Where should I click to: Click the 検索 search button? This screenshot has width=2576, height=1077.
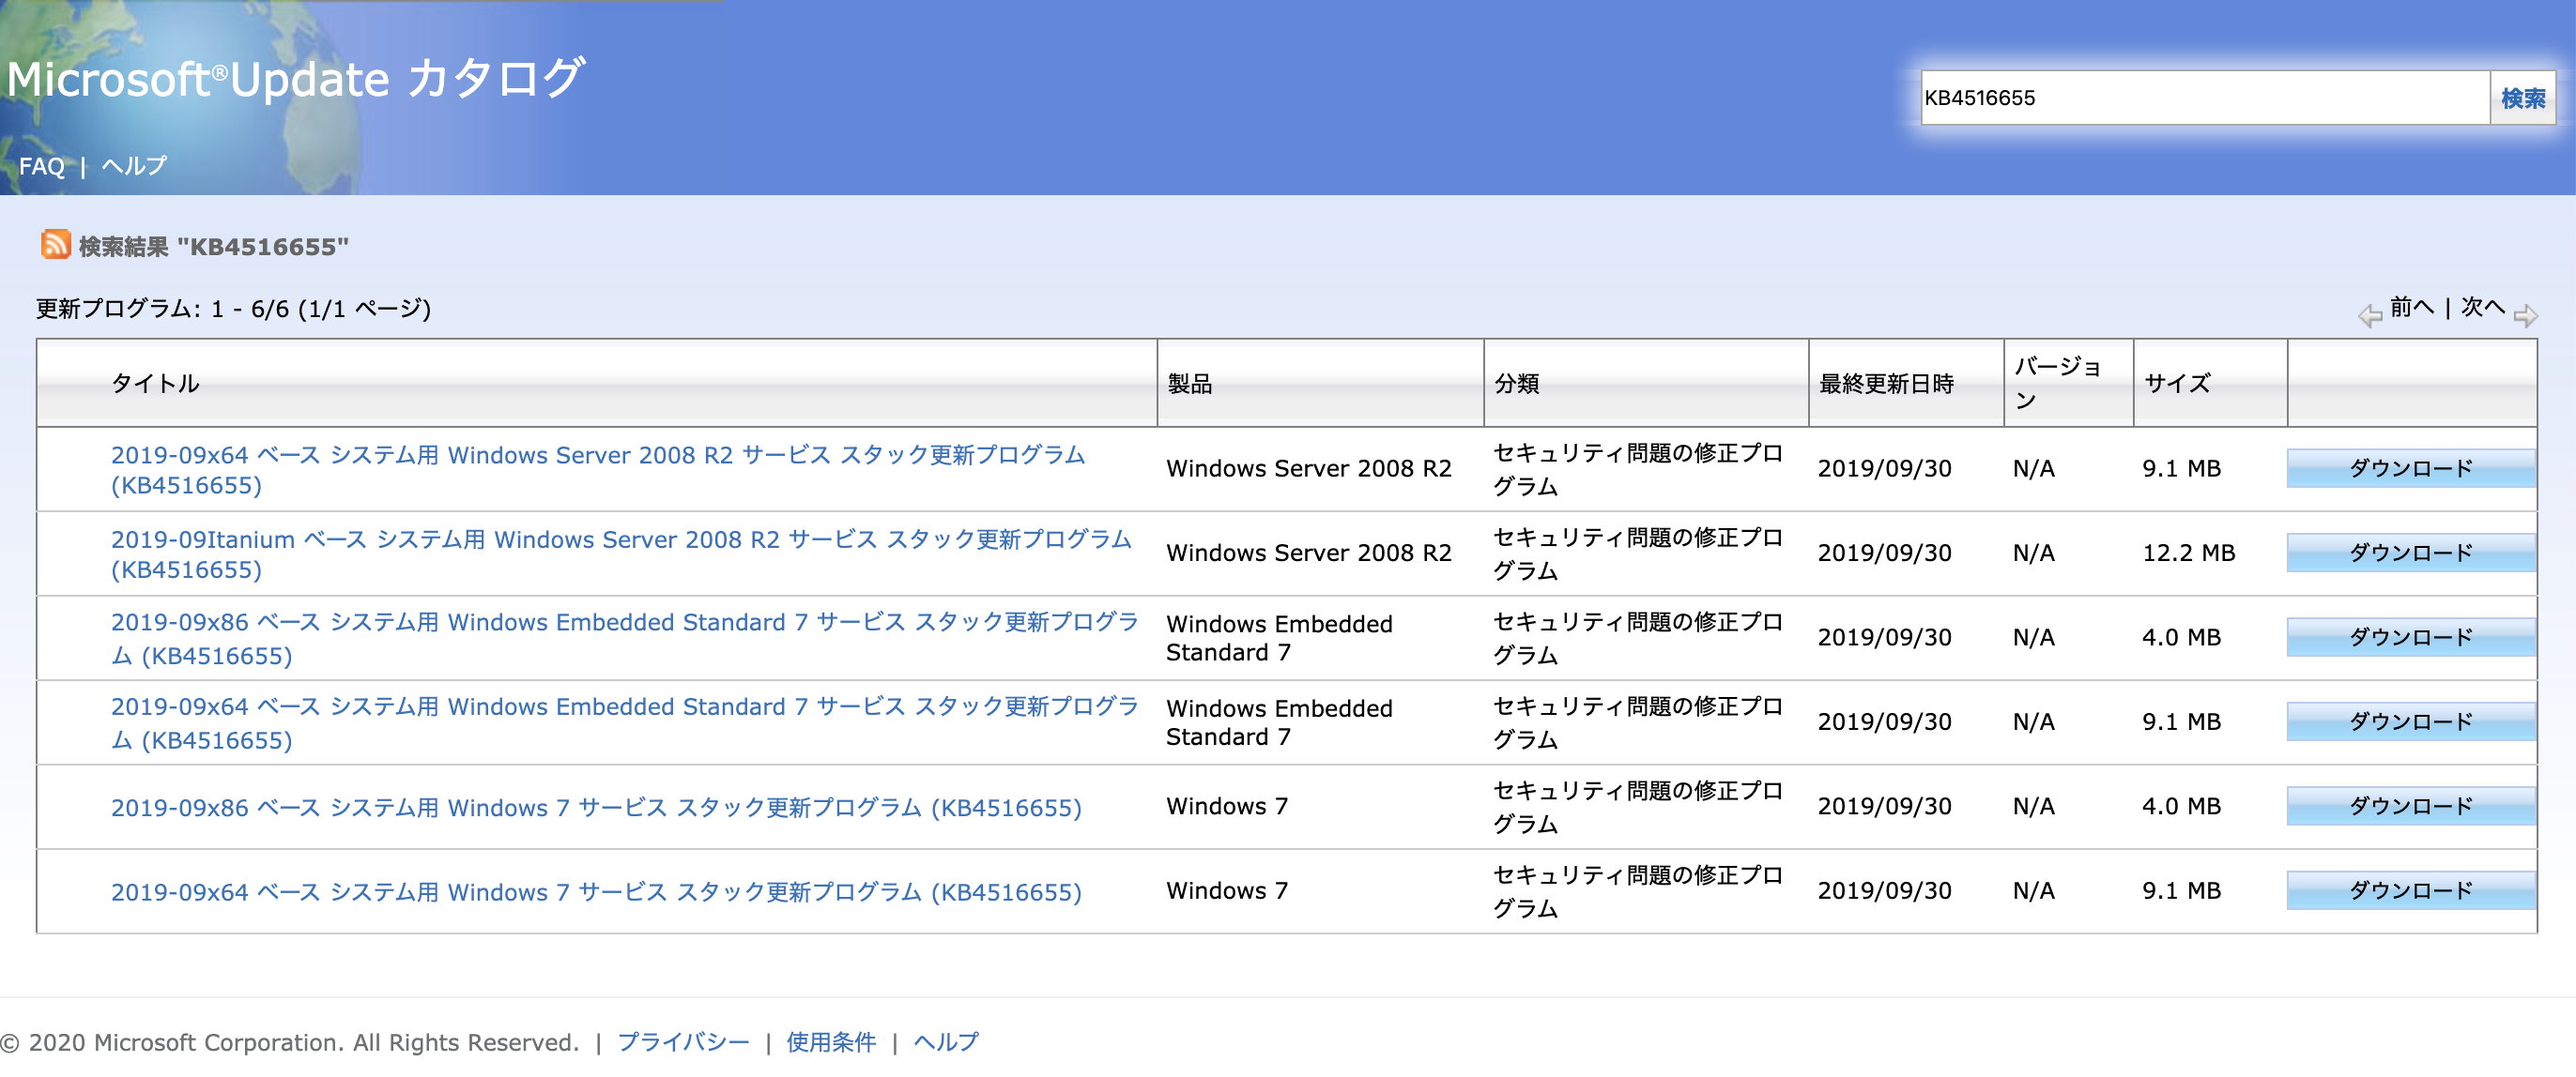(2522, 98)
